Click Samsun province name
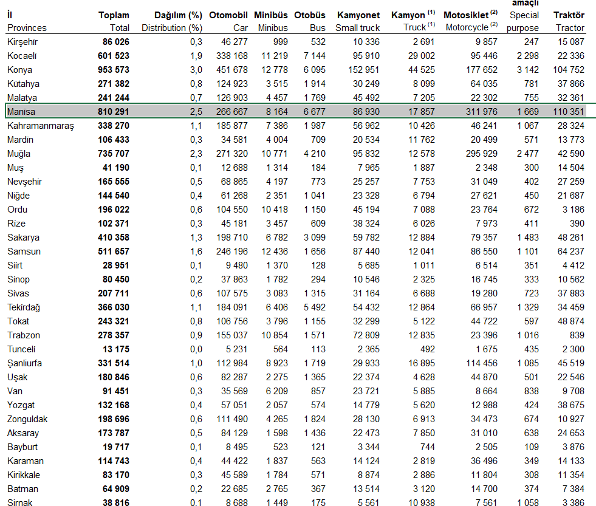Image resolution: width=596 pixels, height=506 pixels. tap(24, 251)
